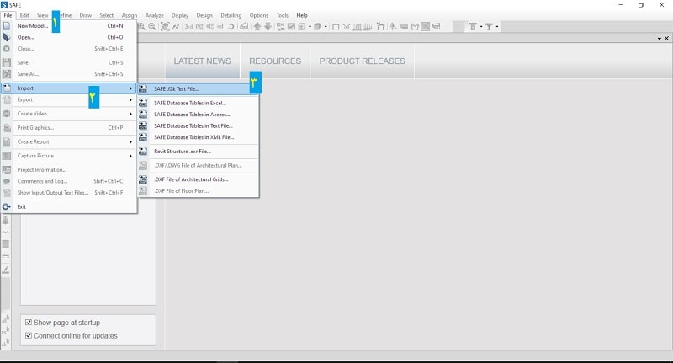Click the move up arrow toolbar icon
Image resolution: width=673 pixels, height=363 pixels.
(257, 26)
